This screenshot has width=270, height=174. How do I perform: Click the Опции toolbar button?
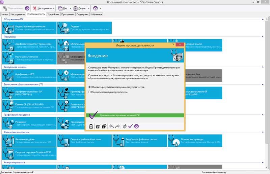(x=80, y=8)
